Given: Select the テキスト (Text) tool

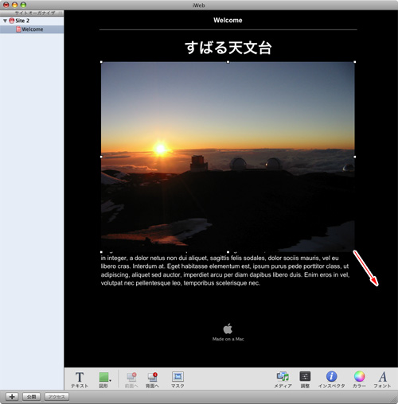Looking at the screenshot, I should [80, 379].
